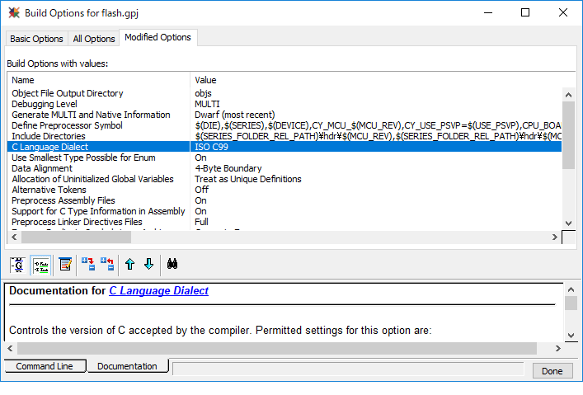Select the Object File Output Directory row
This screenshot has width=583, height=395.
click(x=284, y=93)
